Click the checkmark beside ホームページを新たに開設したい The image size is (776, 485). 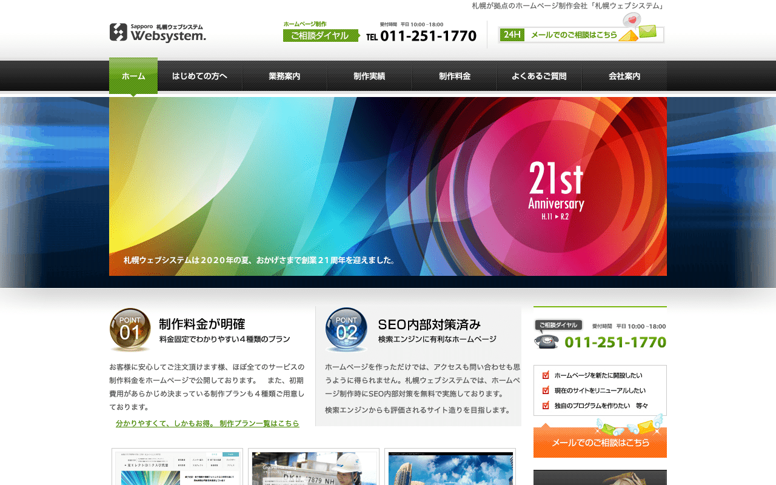click(x=546, y=375)
